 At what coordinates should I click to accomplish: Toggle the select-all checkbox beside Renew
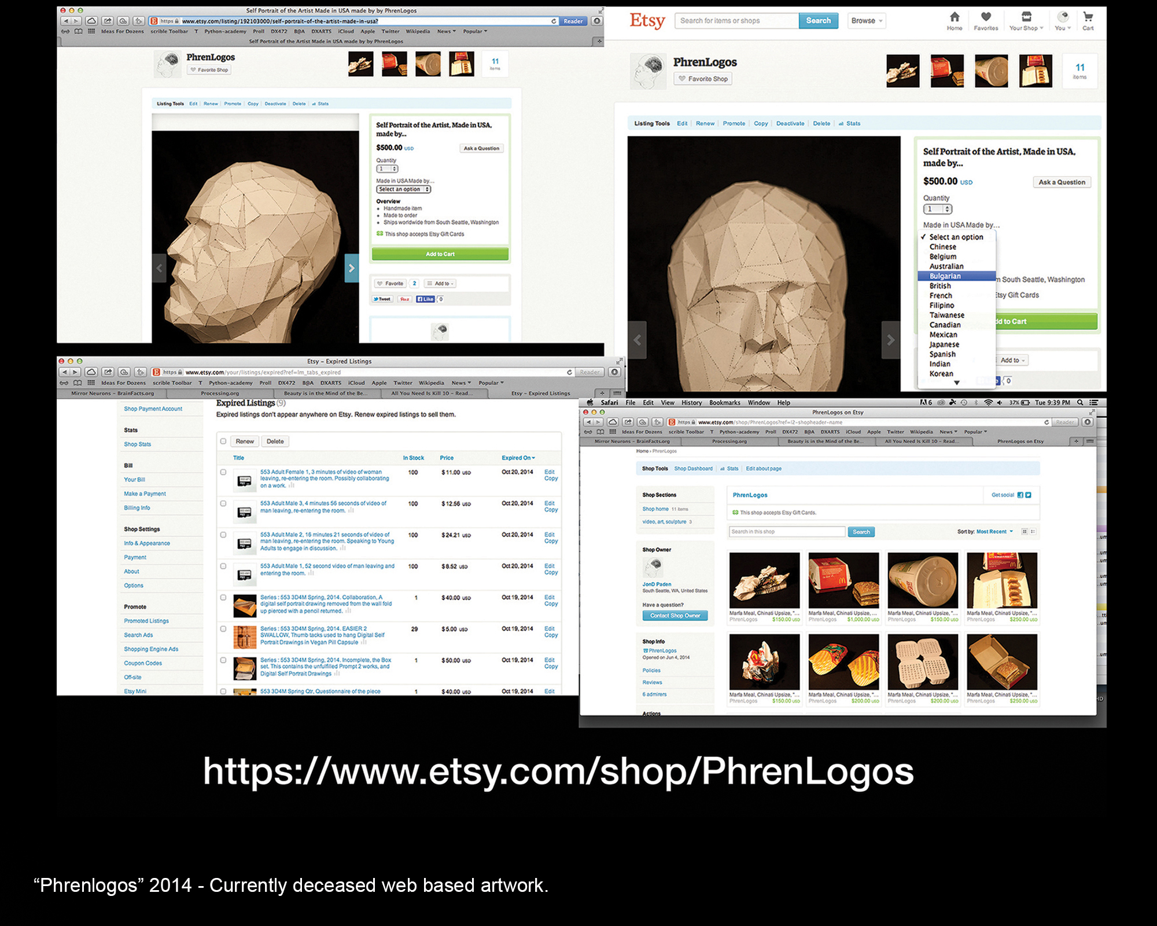pyautogui.click(x=223, y=442)
